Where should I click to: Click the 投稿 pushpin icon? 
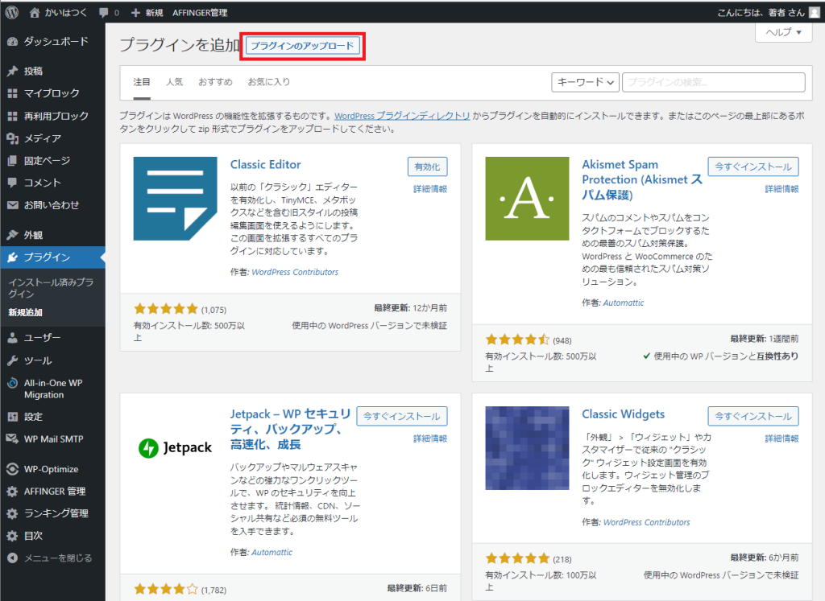[13, 71]
